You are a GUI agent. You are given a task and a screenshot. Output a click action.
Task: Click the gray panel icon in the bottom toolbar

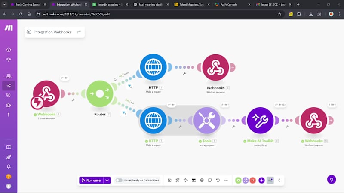tap(270, 180)
